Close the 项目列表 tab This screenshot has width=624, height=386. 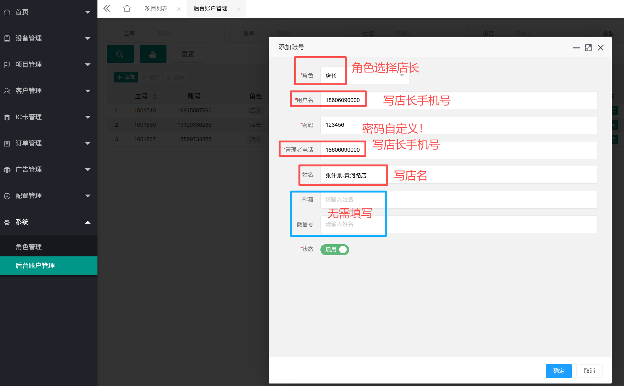(179, 9)
